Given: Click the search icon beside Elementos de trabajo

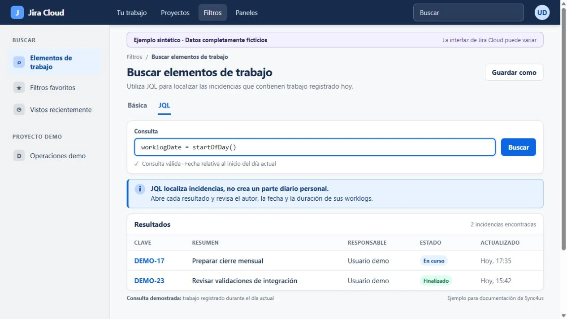Looking at the screenshot, I should tap(19, 62).
